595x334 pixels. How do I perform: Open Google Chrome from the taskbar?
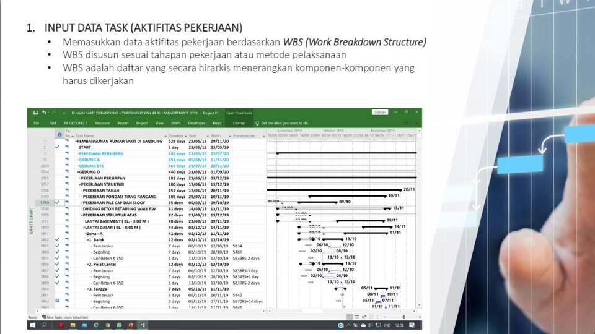coord(108,325)
